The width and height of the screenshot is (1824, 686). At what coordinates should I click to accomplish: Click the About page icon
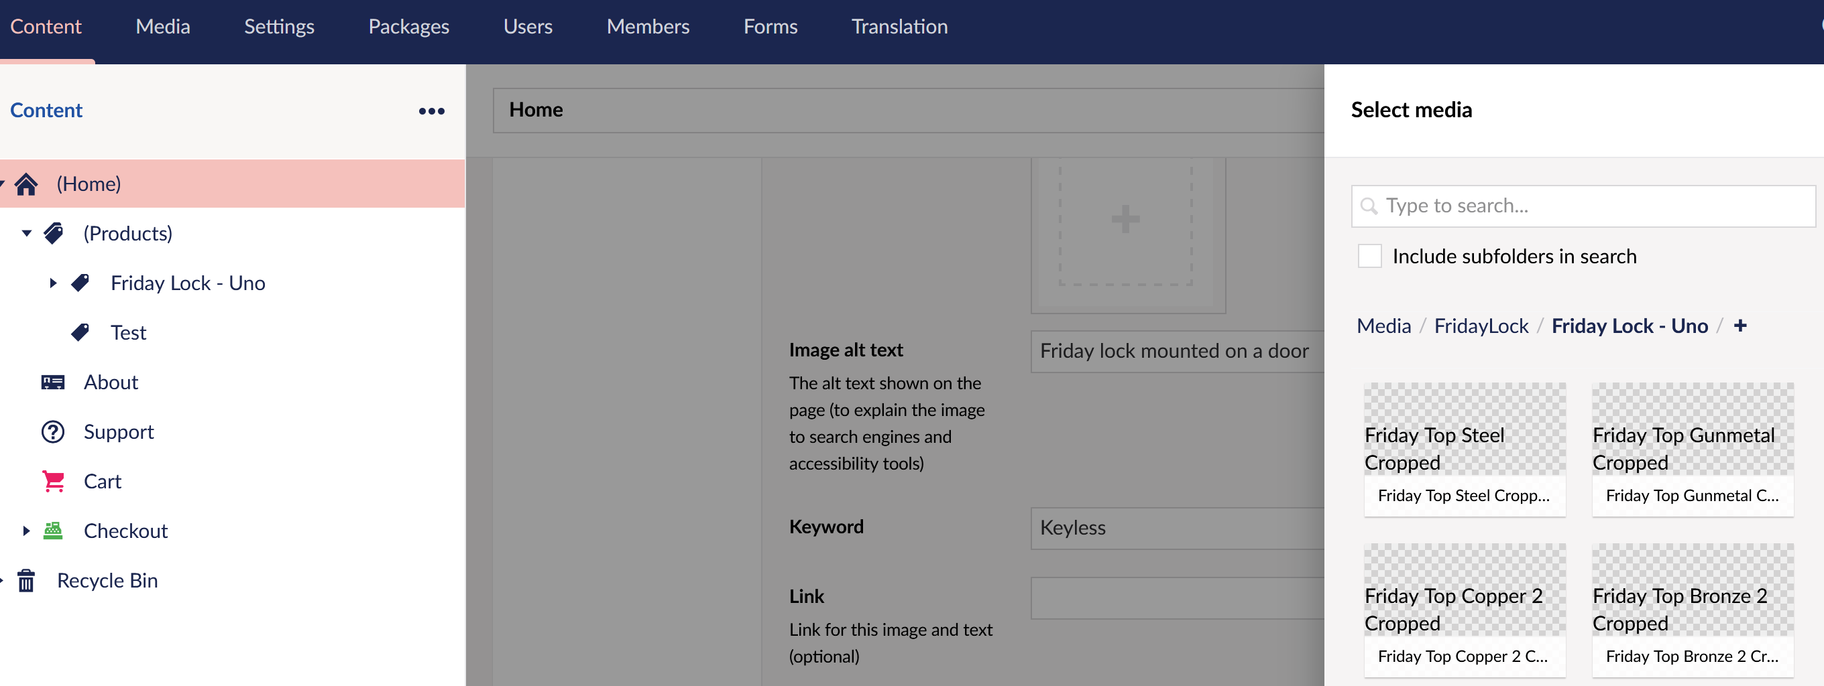pyautogui.click(x=53, y=382)
